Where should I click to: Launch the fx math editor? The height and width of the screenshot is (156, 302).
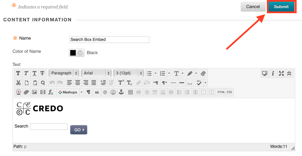[x=51, y=92]
